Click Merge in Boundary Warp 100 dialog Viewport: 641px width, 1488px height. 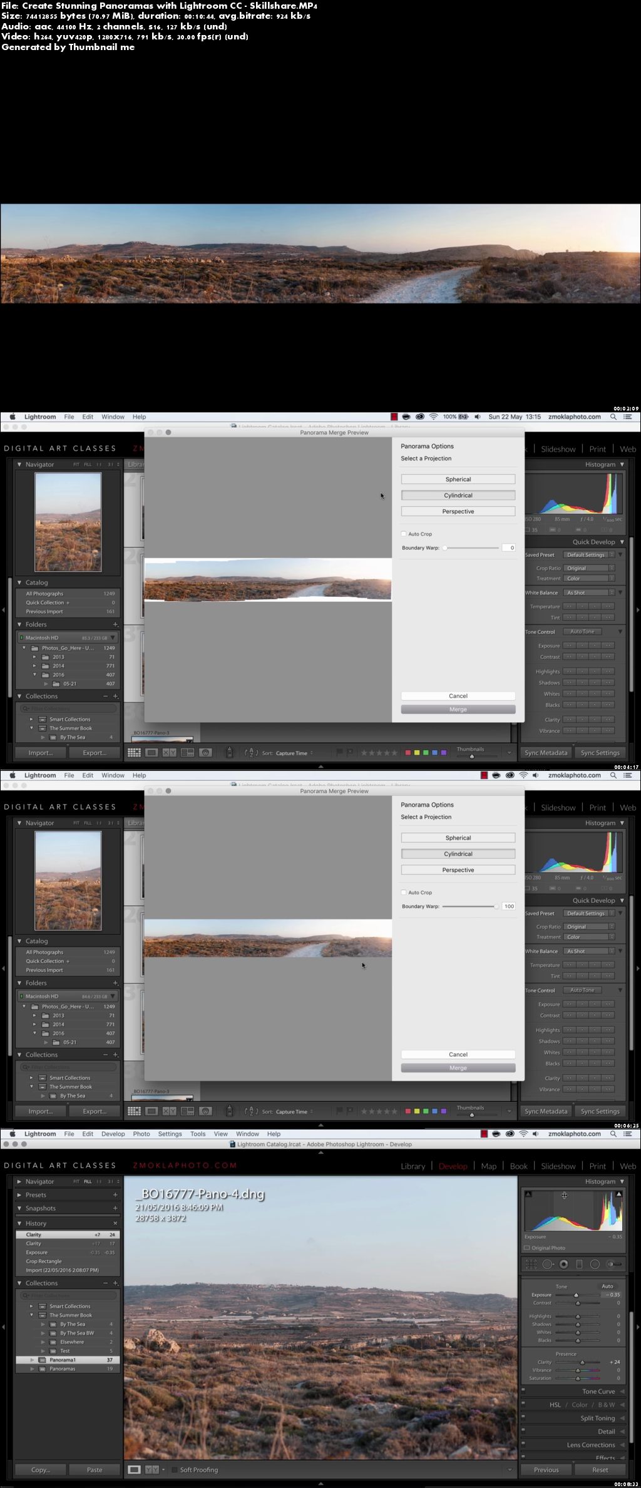[458, 1068]
